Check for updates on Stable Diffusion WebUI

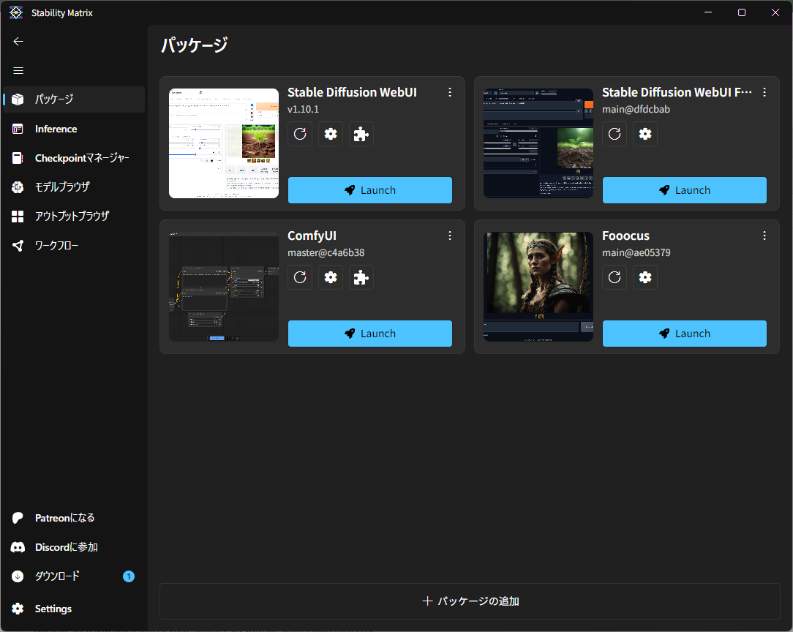[x=300, y=134]
